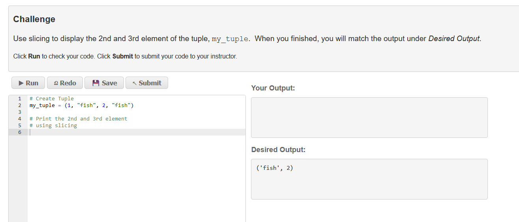
Task: Click the Challenge heading
Action: 34,19
